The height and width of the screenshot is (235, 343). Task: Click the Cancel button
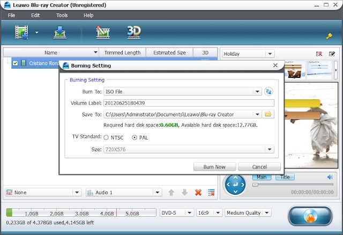click(x=259, y=167)
